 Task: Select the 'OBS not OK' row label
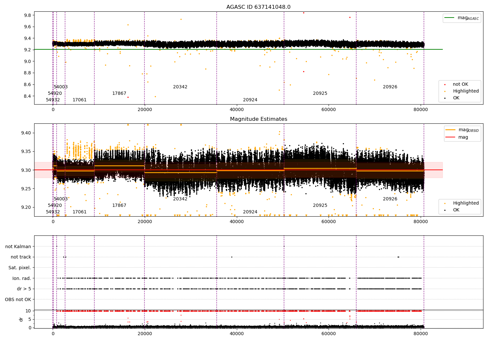point(18,299)
